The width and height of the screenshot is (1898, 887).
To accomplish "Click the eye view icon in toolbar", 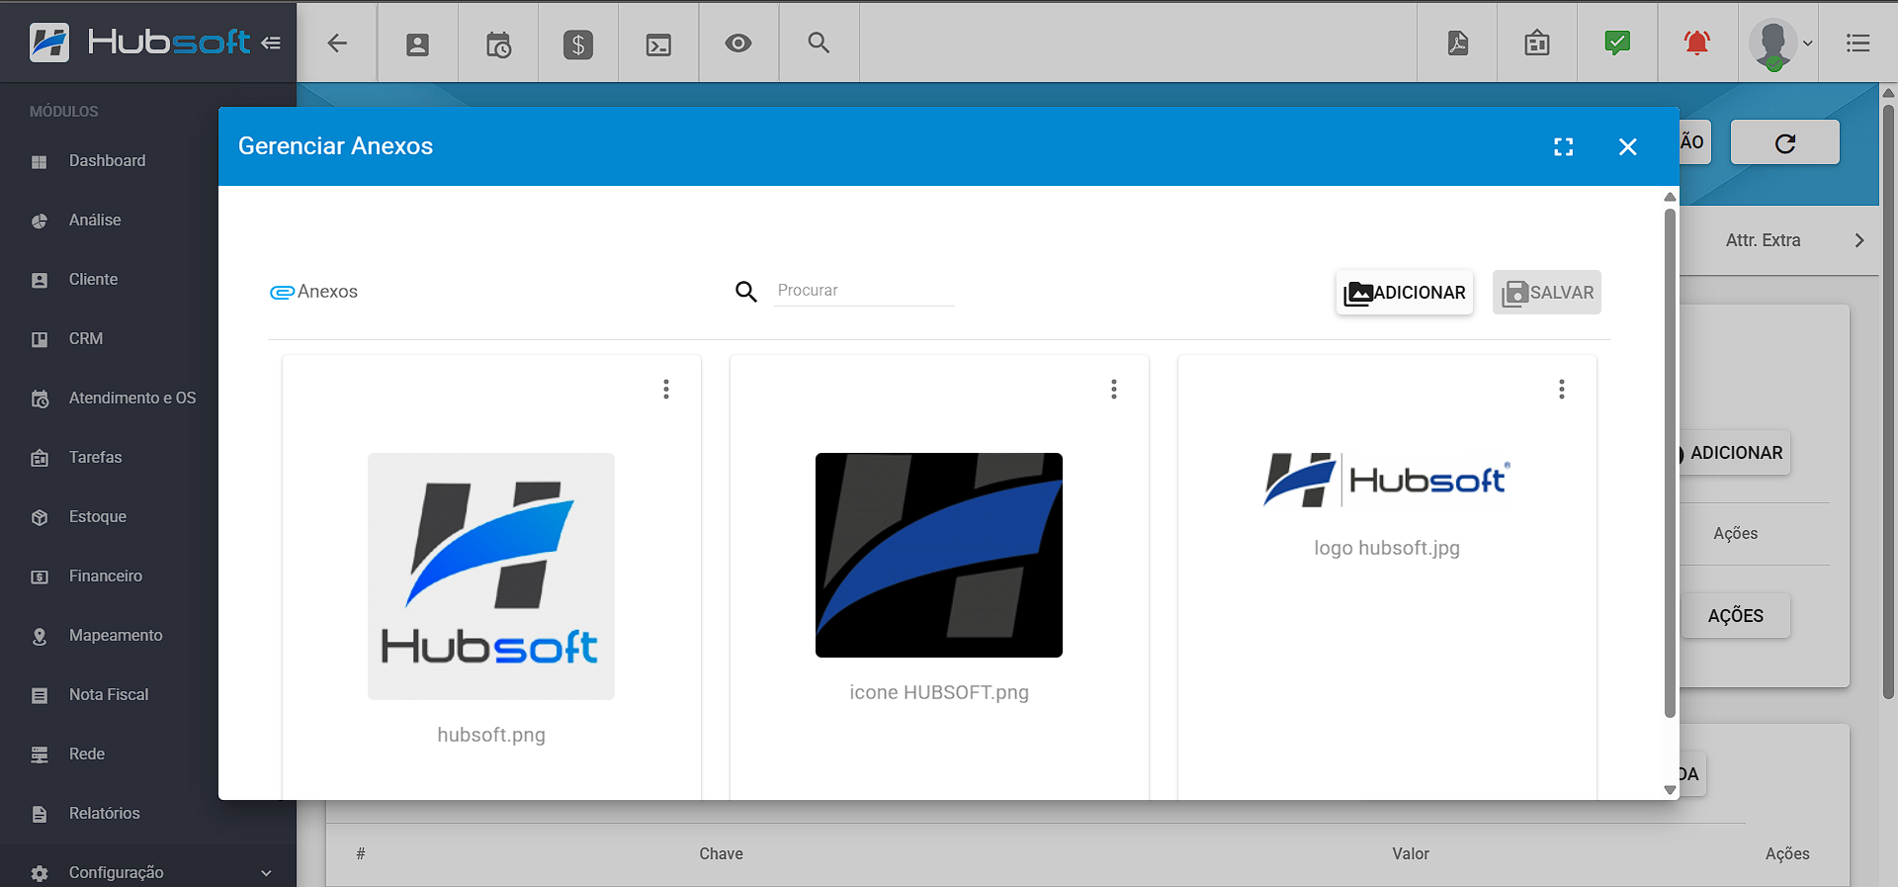I will coord(738,43).
